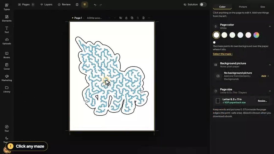
Task: Open the rainbow custom color picker
Action: click(x=256, y=35)
